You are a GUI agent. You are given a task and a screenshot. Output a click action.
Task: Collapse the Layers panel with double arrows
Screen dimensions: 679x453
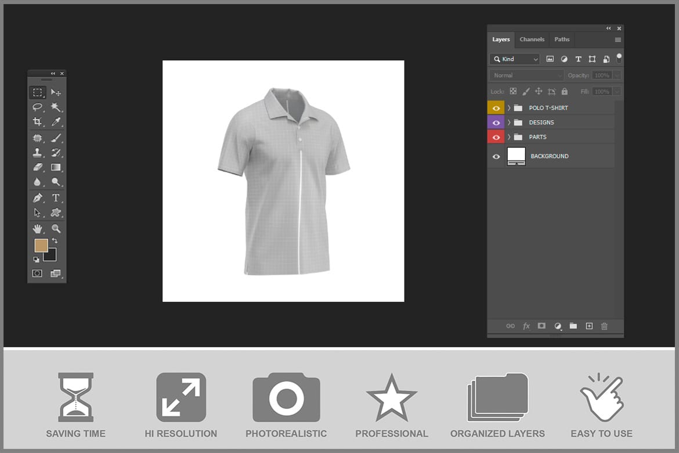(608, 28)
